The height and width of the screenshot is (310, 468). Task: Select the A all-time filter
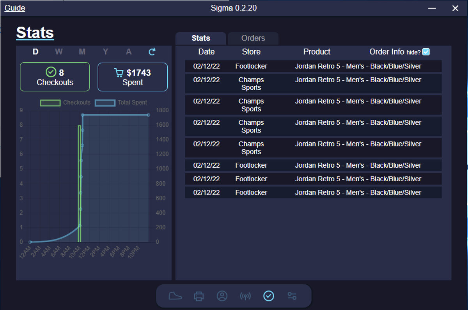pyautogui.click(x=129, y=51)
